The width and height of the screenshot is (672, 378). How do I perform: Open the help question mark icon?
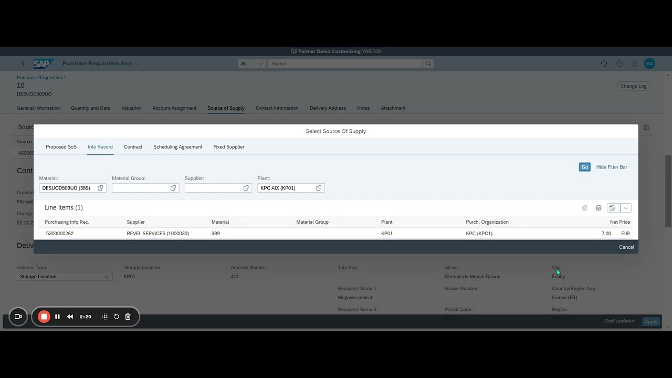click(619, 64)
